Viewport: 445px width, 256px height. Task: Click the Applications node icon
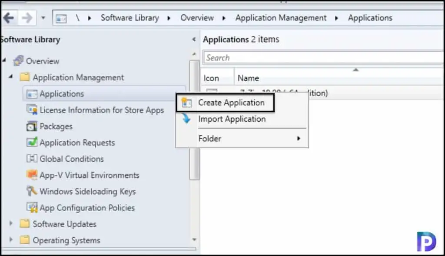pos(31,94)
